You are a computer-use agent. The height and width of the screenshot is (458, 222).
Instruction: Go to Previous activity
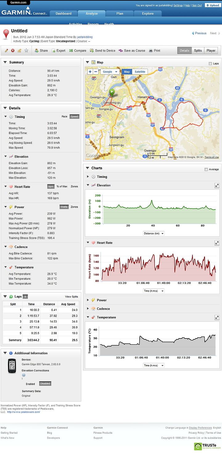tap(199, 33)
